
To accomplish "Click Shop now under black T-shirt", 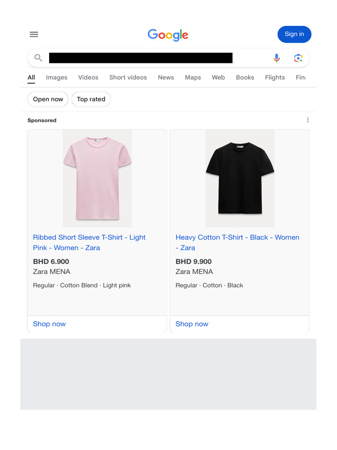I will tap(192, 324).
